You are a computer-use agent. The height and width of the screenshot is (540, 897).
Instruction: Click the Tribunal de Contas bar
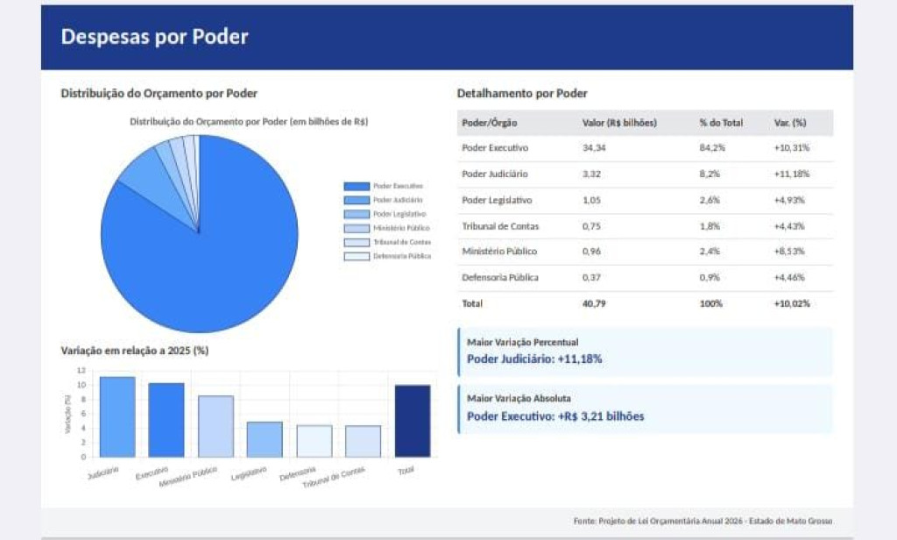[363, 441]
